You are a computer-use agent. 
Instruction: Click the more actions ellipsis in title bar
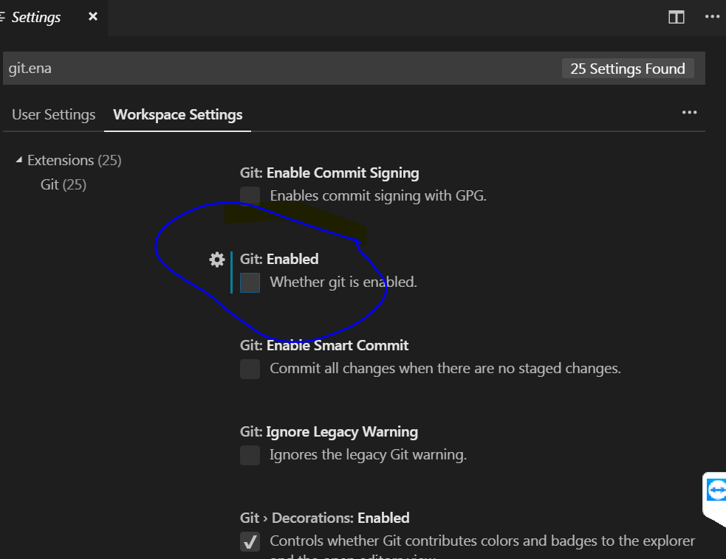click(x=712, y=16)
